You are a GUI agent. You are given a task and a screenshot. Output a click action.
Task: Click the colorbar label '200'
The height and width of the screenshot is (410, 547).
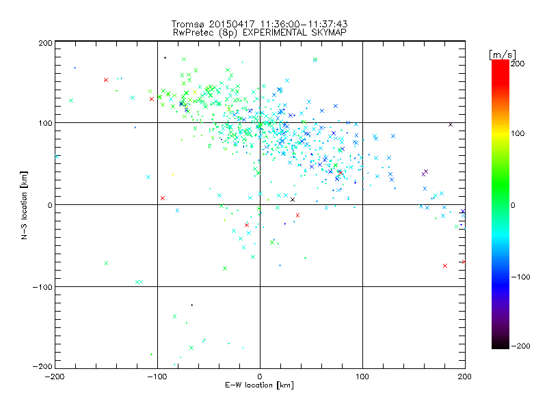coord(518,64)
